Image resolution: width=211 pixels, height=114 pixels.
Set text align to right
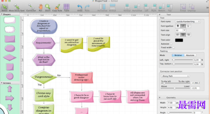188,35
